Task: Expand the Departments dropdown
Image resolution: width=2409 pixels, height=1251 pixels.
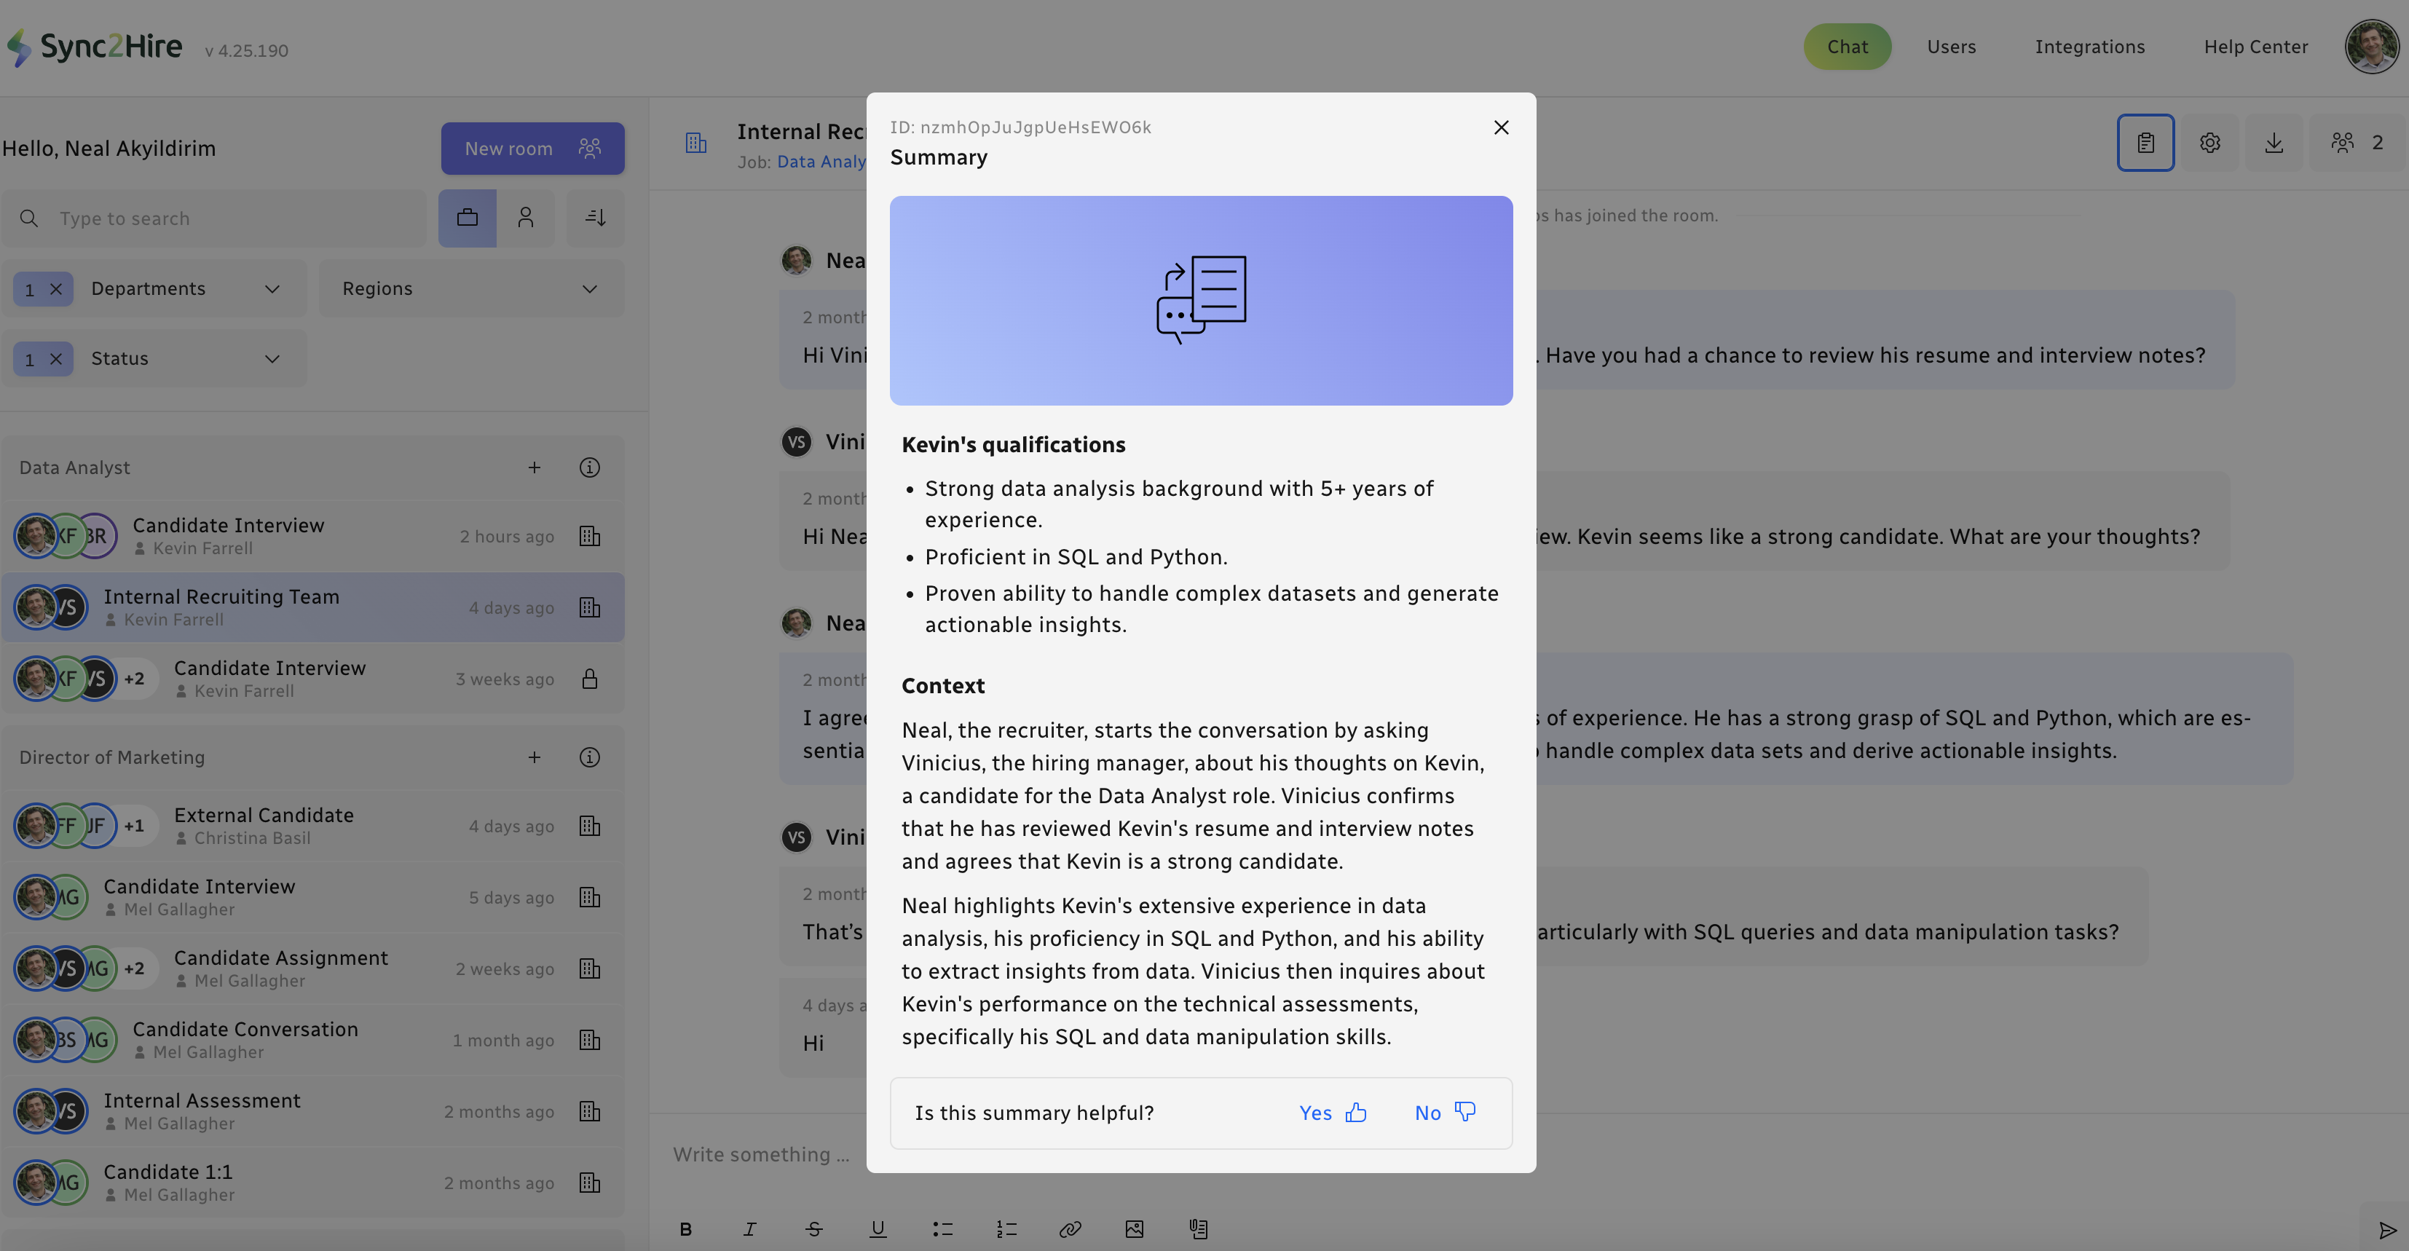Action: pyautogui.click(x=272, y=289)
